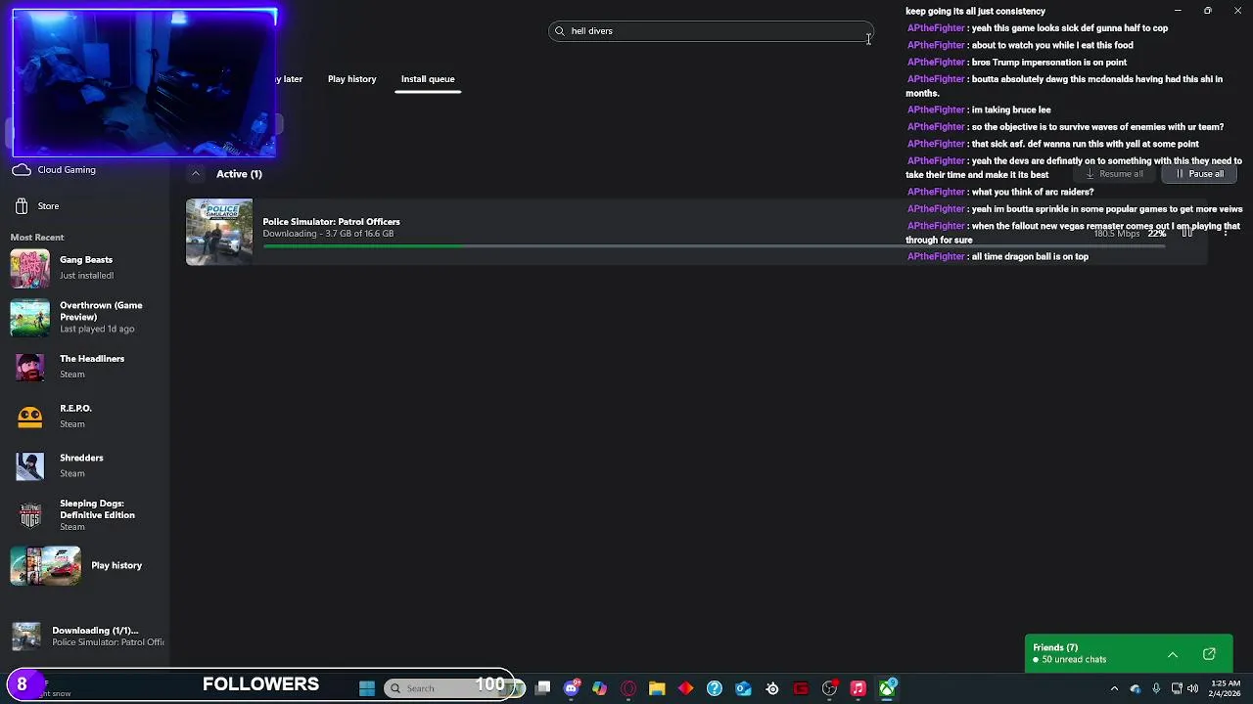This screenshot has width=1253, height=704.
Task: Open Cloud Gaming from the sidebar
Action: [66, 170]
